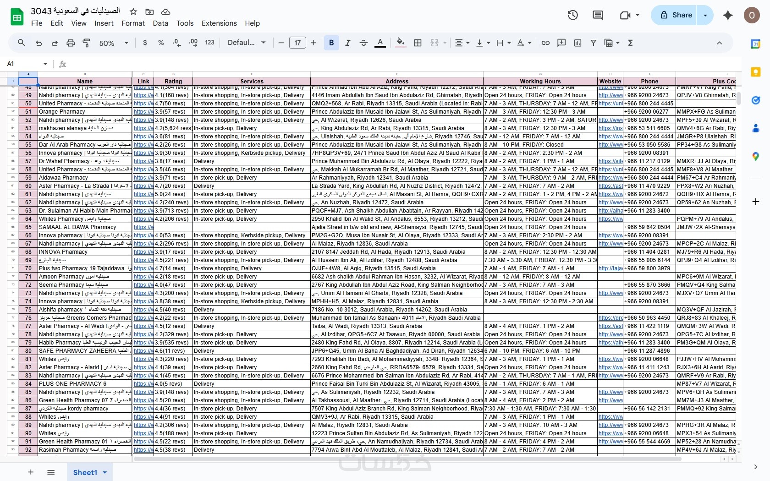Insert a comment from toolbar

click(561, 43)
